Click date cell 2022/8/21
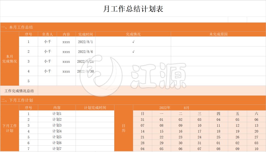The height and width of the screenshot is (152, 266). (86, 62)
